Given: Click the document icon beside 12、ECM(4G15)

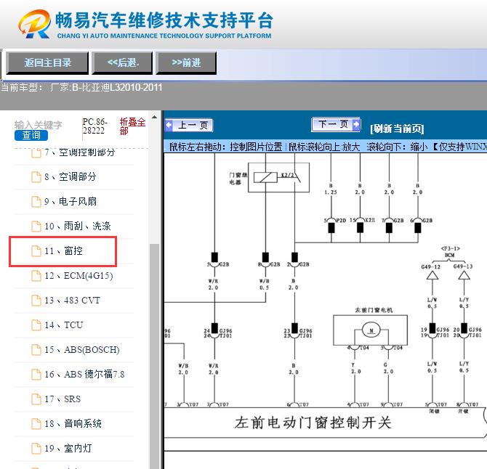Looking at the screenshot, I should pyautogui.click(x=36, y=275).
